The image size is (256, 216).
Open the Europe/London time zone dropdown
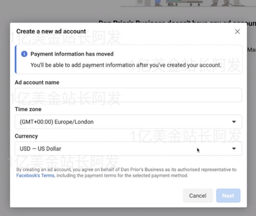(x=129, y=122)
